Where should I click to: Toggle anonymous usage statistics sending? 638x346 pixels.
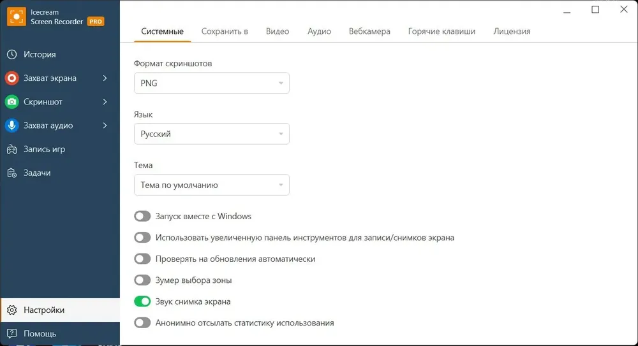(x=142, y=323)
